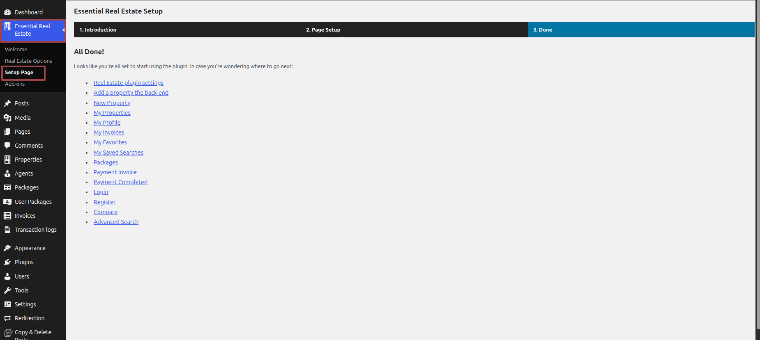Image resolution: width=760 pixels, height=340 pixels.
Task: Open Real Estate Options submenu item
Action: pos(28,61)
